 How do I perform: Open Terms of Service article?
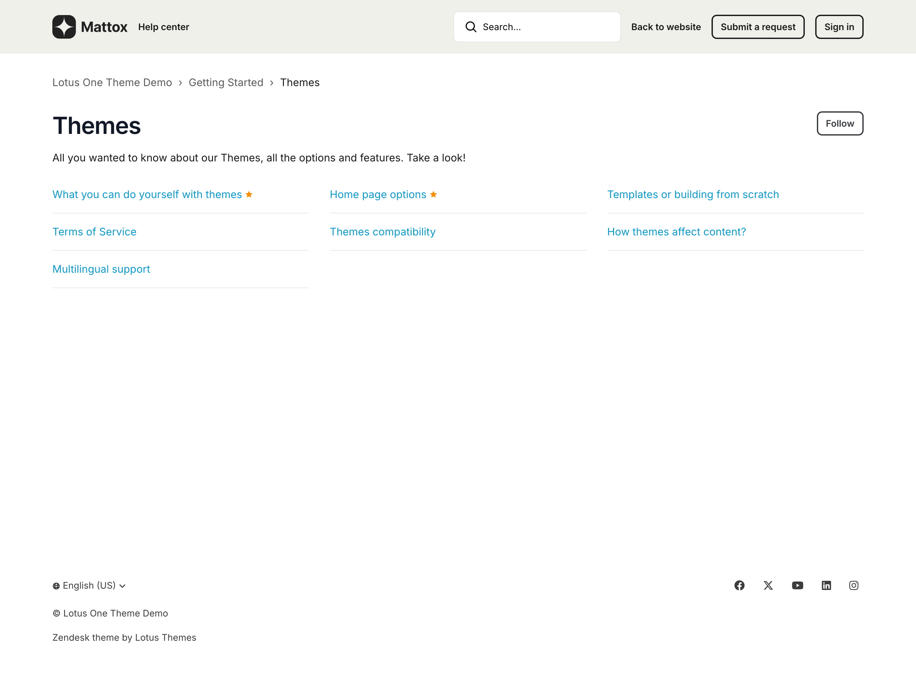click(94, 232)
